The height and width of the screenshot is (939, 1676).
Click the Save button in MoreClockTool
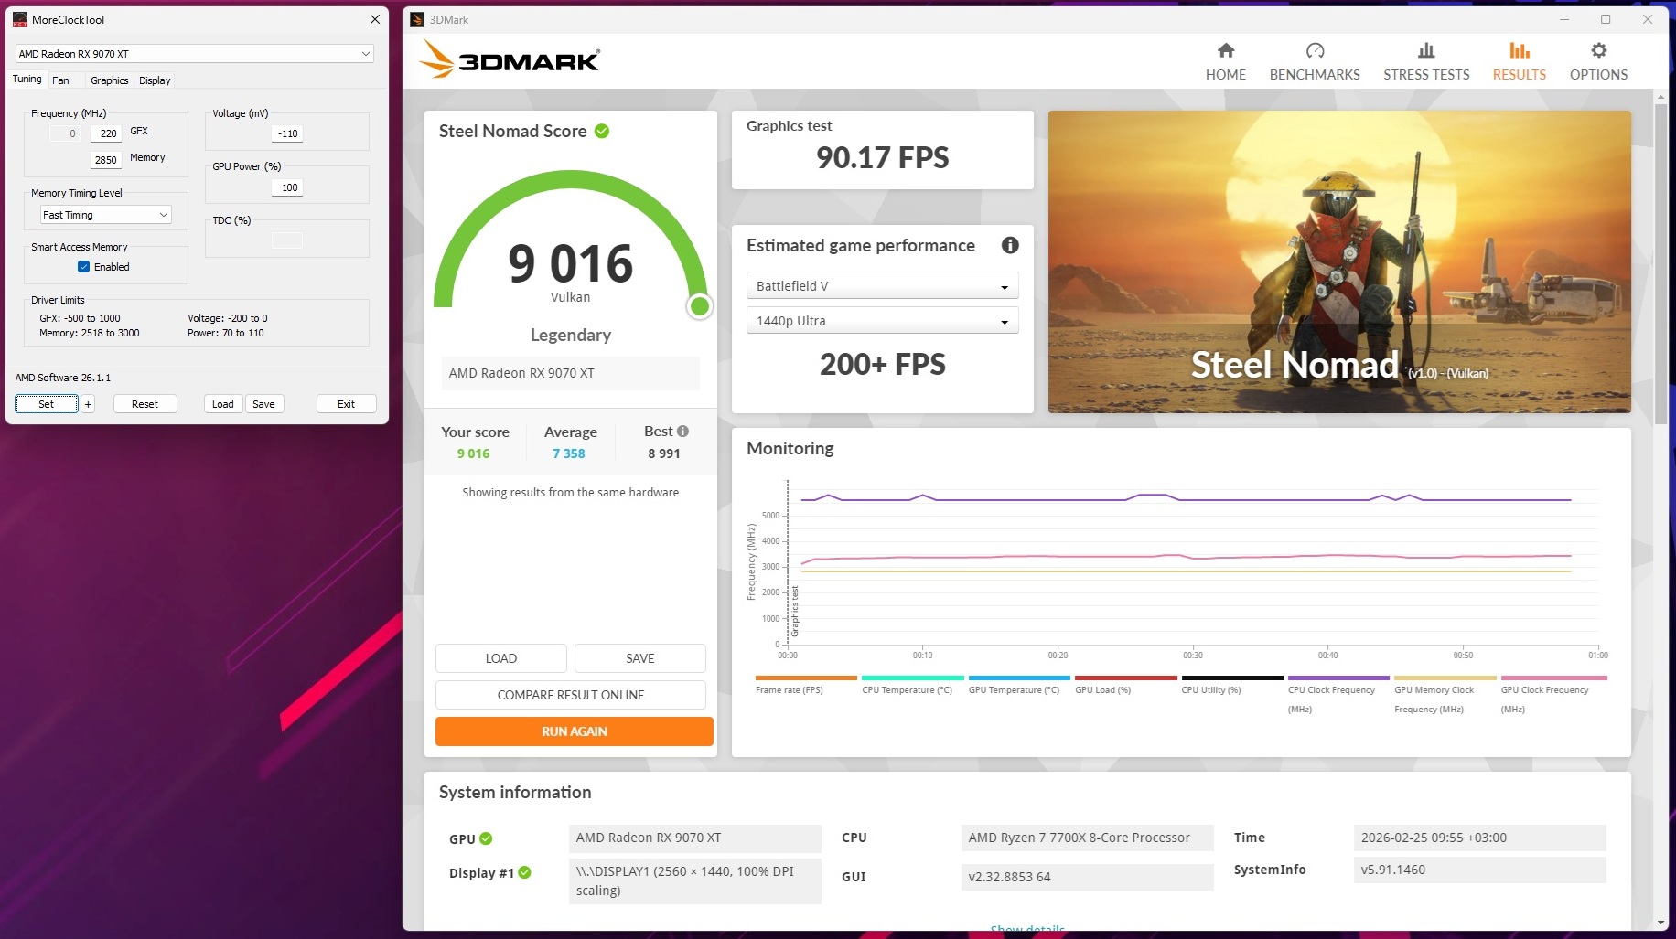(x=263, y=404)
